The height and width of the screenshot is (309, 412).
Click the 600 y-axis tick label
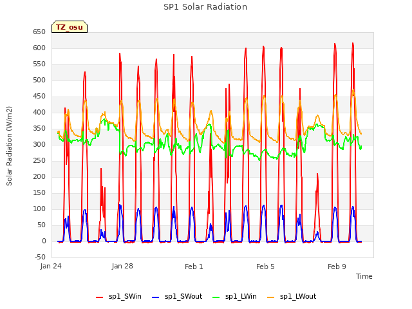click(39, 48)
